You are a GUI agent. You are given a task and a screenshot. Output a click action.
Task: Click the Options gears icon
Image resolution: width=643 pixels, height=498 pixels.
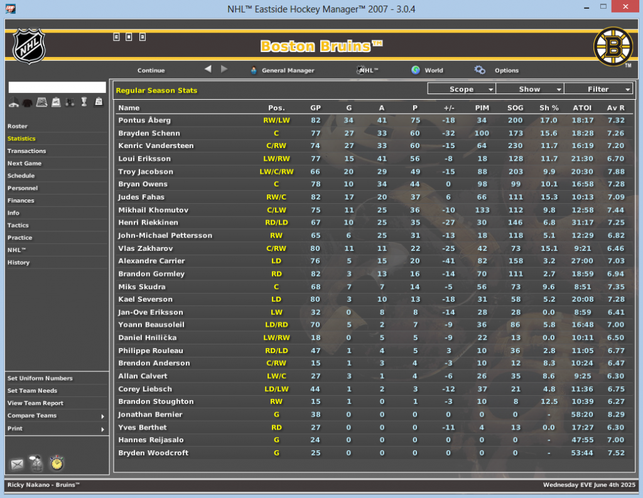pos(480,70)
